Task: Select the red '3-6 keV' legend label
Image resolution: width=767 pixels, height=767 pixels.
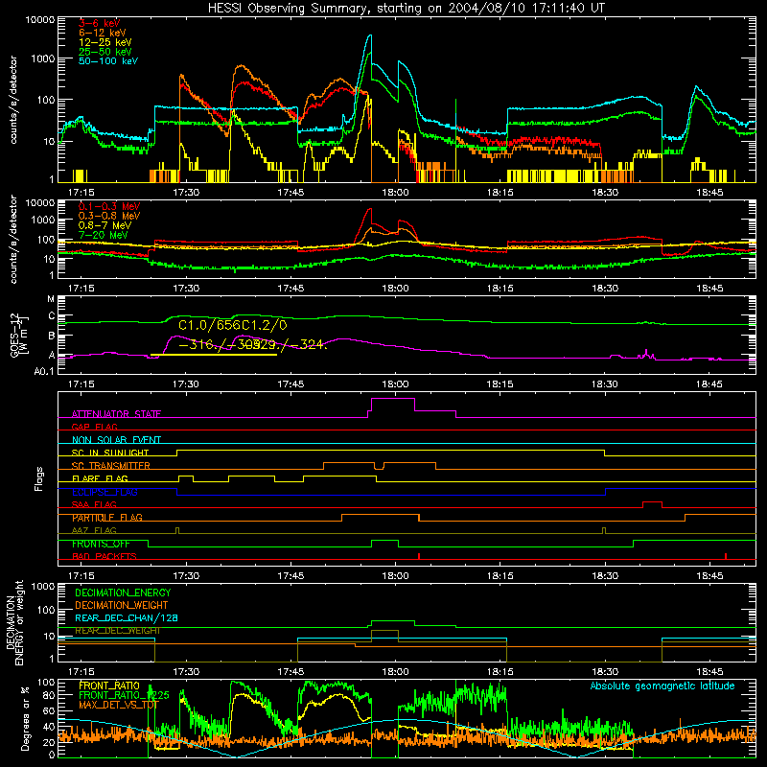Action: (100, 23)
